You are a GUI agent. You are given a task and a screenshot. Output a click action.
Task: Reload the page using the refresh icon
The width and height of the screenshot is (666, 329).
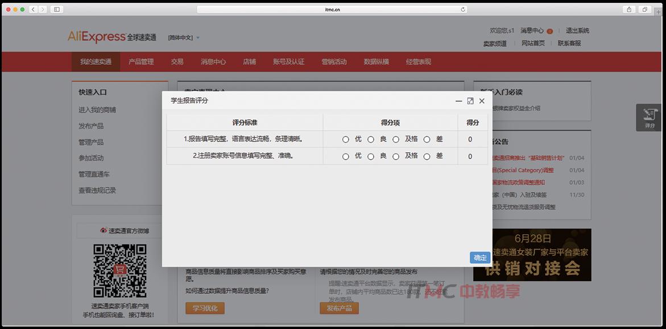point(463,9)
